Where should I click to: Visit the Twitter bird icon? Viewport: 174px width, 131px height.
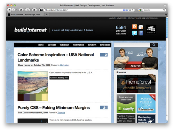click(134, 33)
